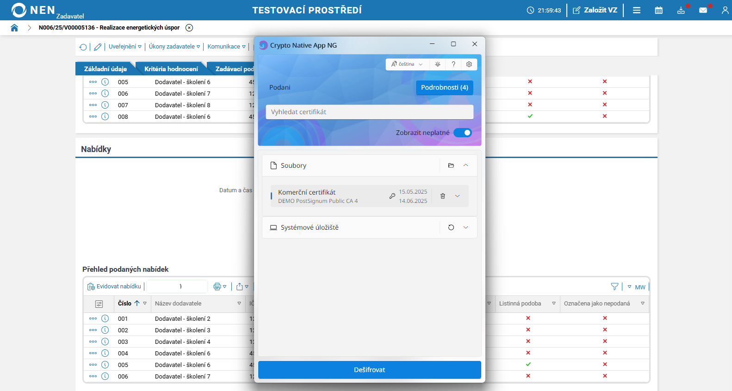Delete the Komerční certifikát entry

[x=443, y=196]
